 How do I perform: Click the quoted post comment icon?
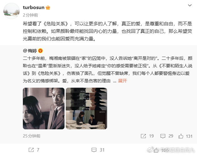(163, 136)
